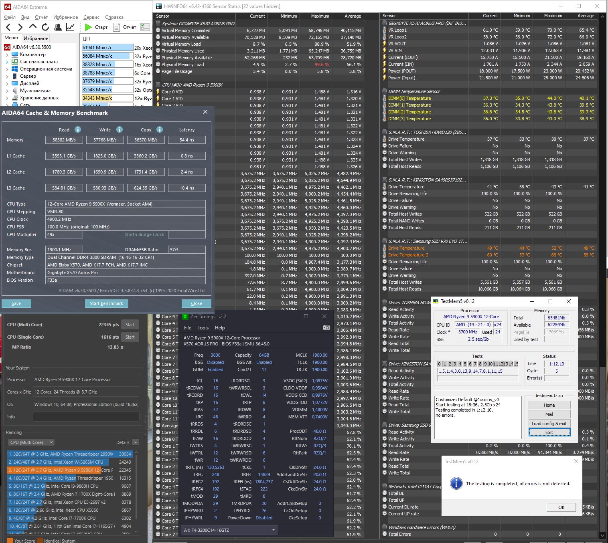Click the Системная плата motherboard icon
608x543 pixels.
pos(14,62)
